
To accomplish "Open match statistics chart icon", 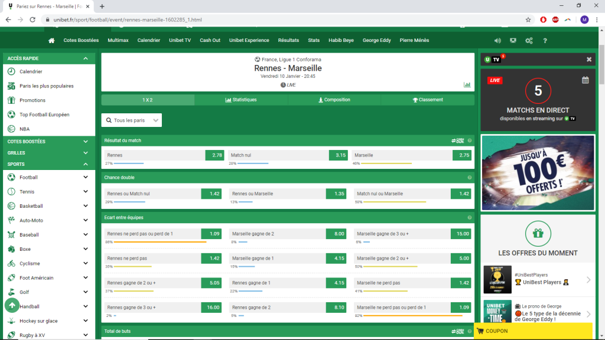I will tap(467, 84).
